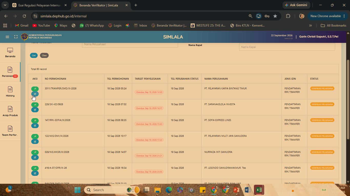This screenshot has height=196, width=350.
Task: Toggle the fullscreen icon in the header
Action: [x=16, y=37]
